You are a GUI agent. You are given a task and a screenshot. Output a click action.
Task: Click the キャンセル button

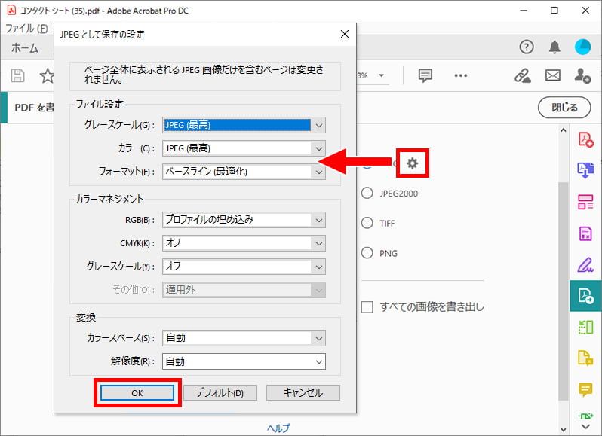coord(303,393)
